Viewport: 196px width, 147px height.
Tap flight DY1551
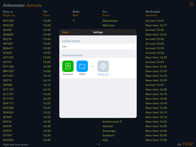tap(8, 76)
